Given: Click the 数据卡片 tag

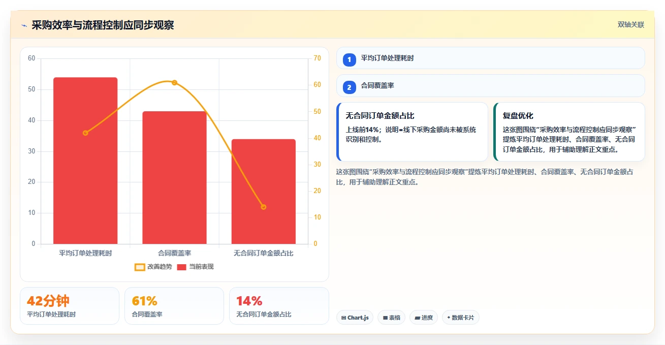Looking at the screenshot, I should click(x=460, y=318).
